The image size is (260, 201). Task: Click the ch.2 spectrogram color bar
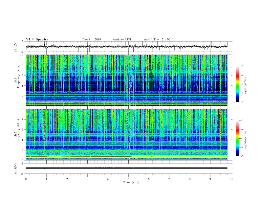[x=237, y=138]
